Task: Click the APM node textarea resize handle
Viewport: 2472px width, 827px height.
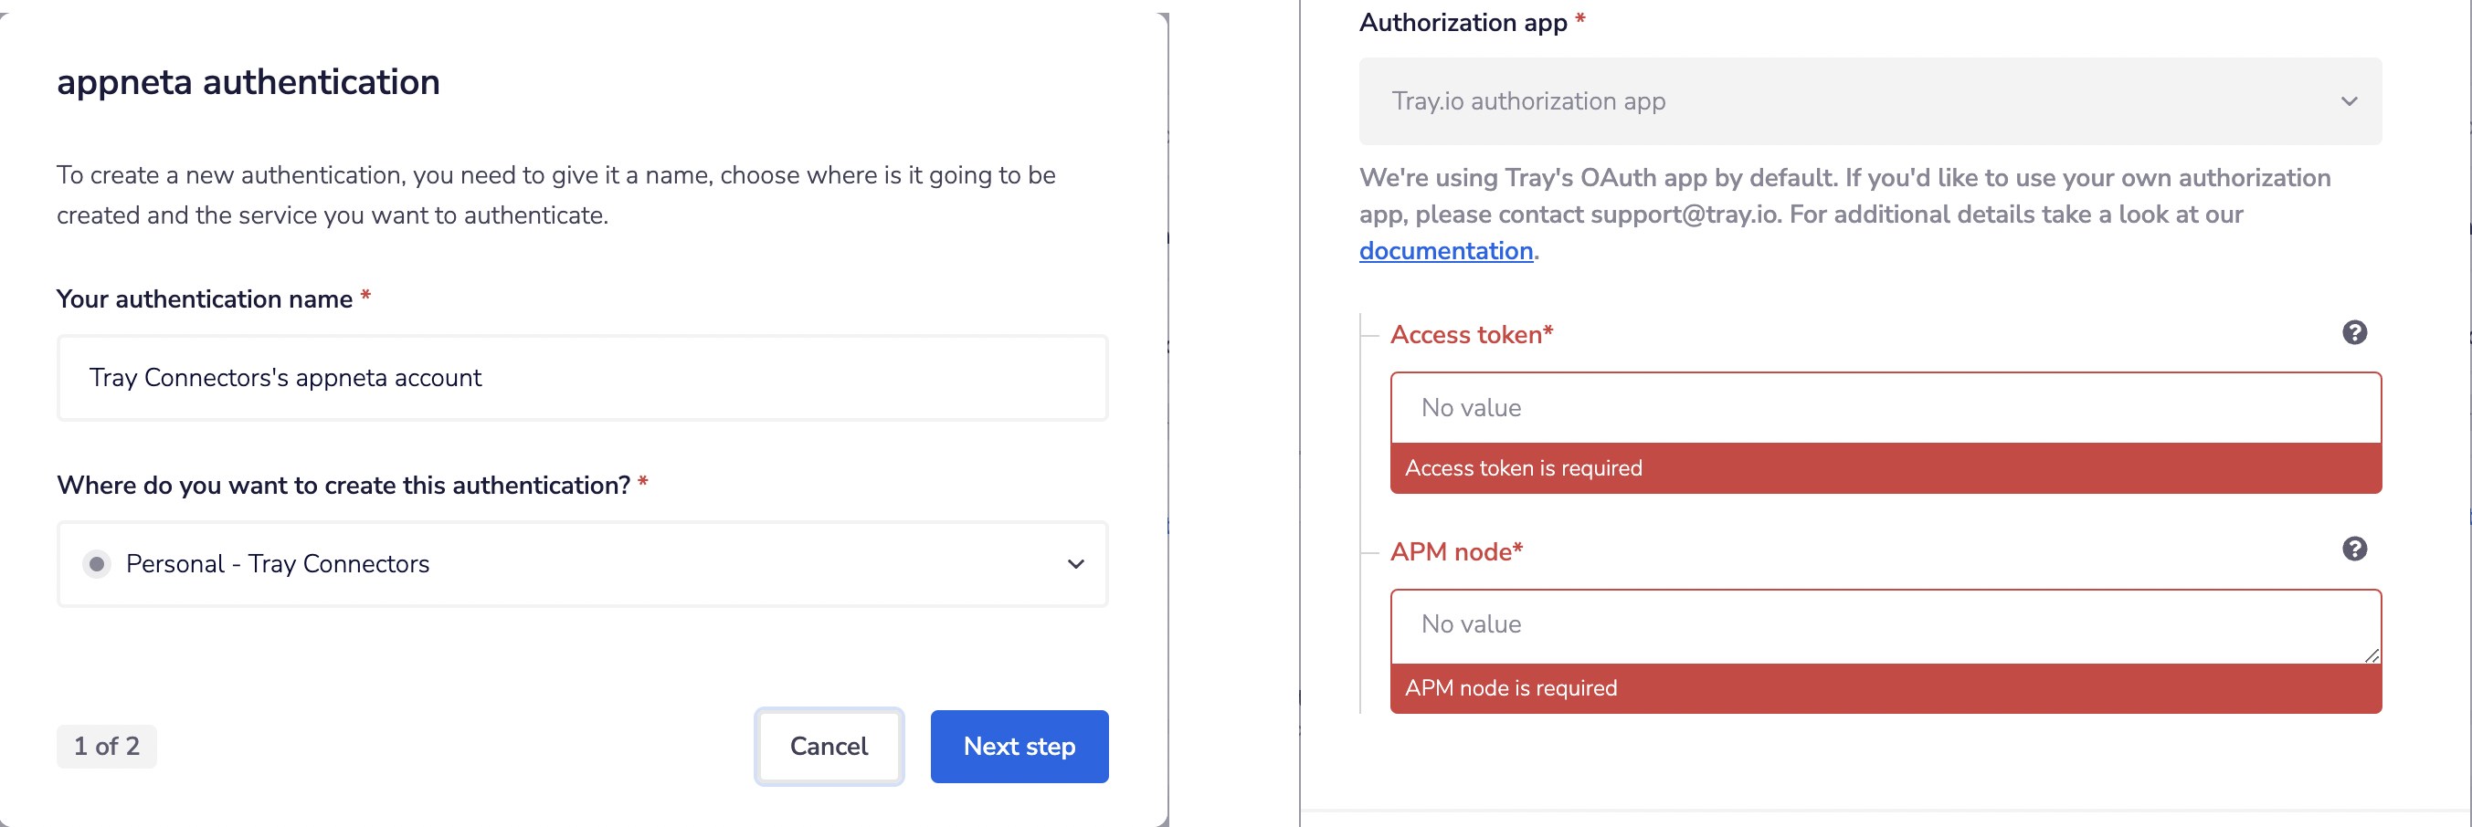Action: point(2372,654)
